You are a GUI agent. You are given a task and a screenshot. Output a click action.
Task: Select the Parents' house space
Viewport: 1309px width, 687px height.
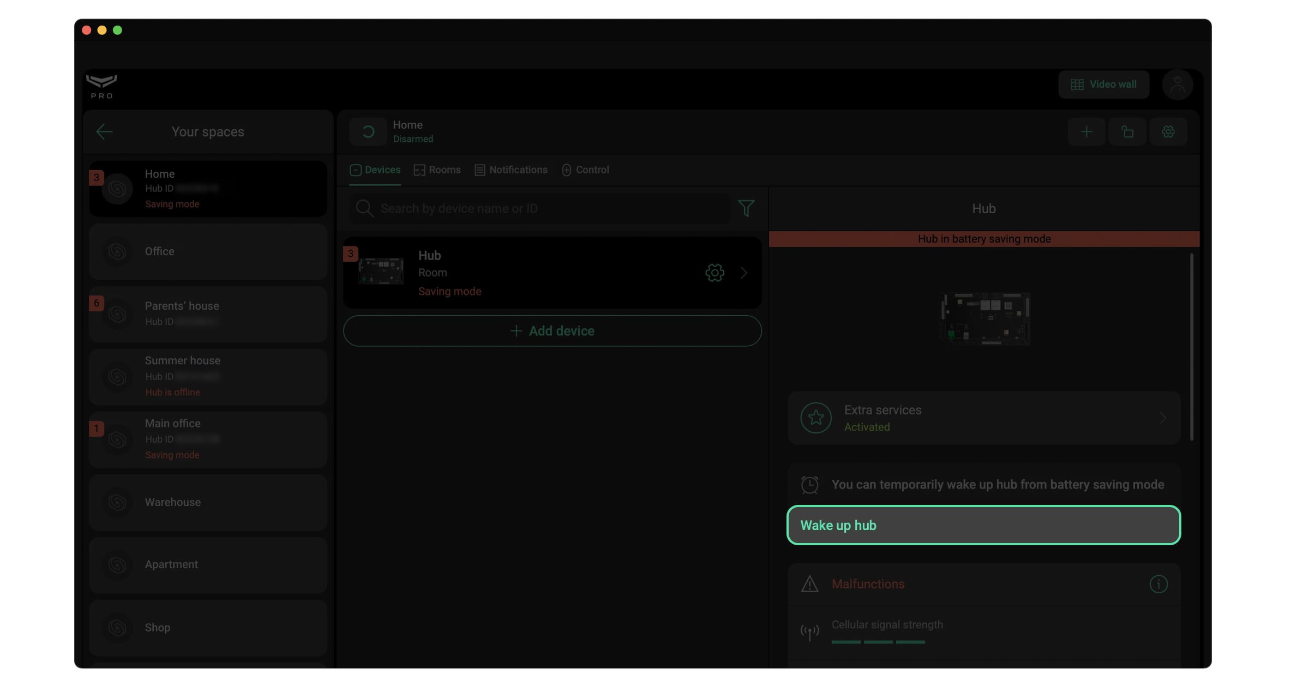[208, 314]
